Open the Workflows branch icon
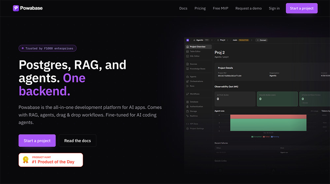Screen dimensions: 330x184 click(x=187, y=94)
